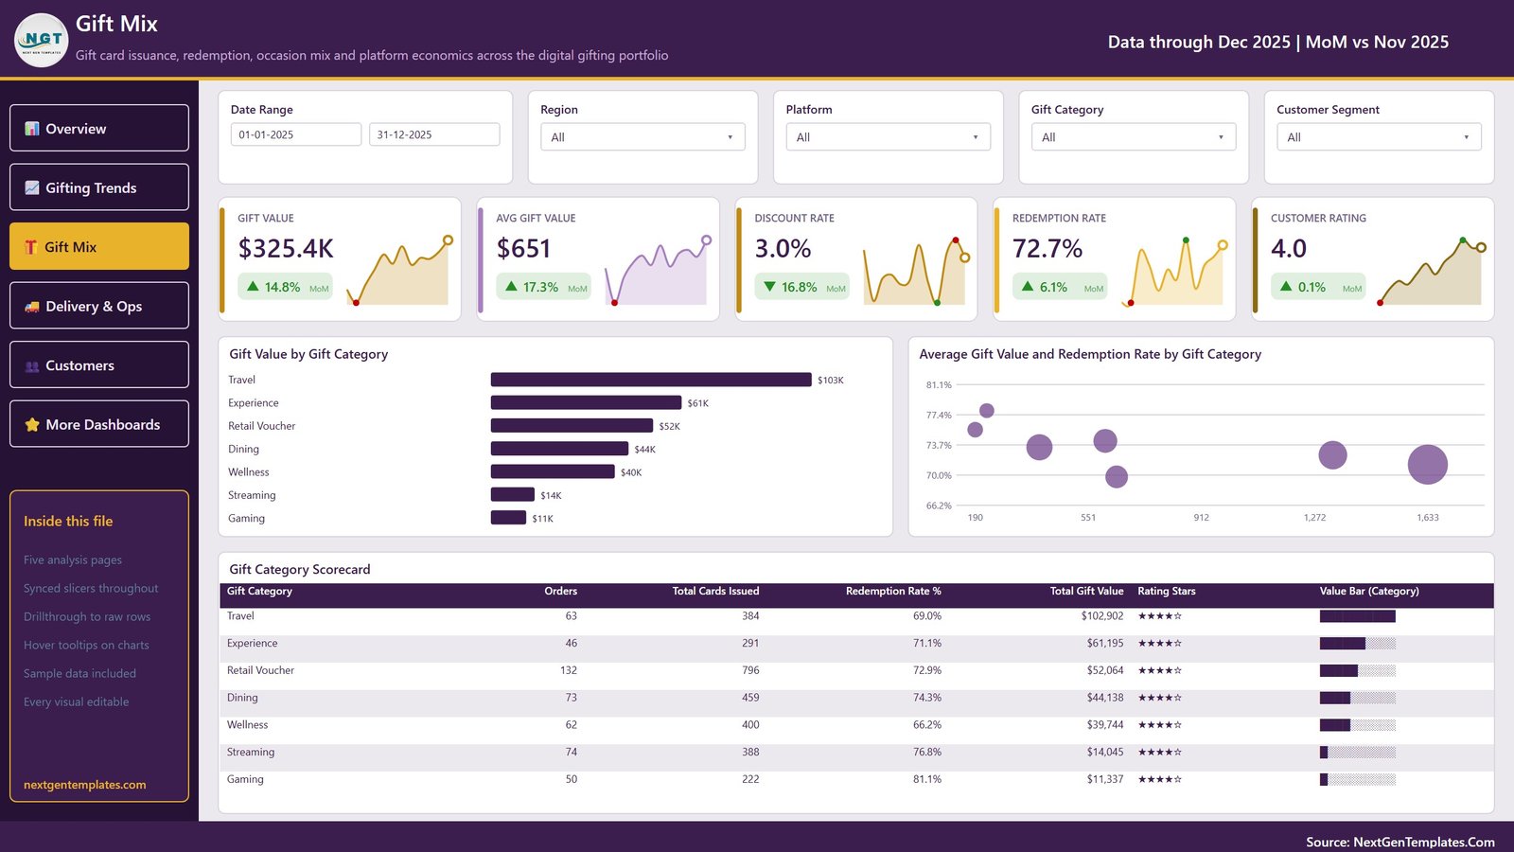Sort by Redemption Rate % column header
Image resolution: width=1514 pixels, height=852 pixels.
(893, 591)
